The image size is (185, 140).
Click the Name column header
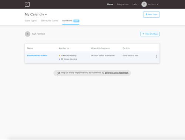click(30, 48)
